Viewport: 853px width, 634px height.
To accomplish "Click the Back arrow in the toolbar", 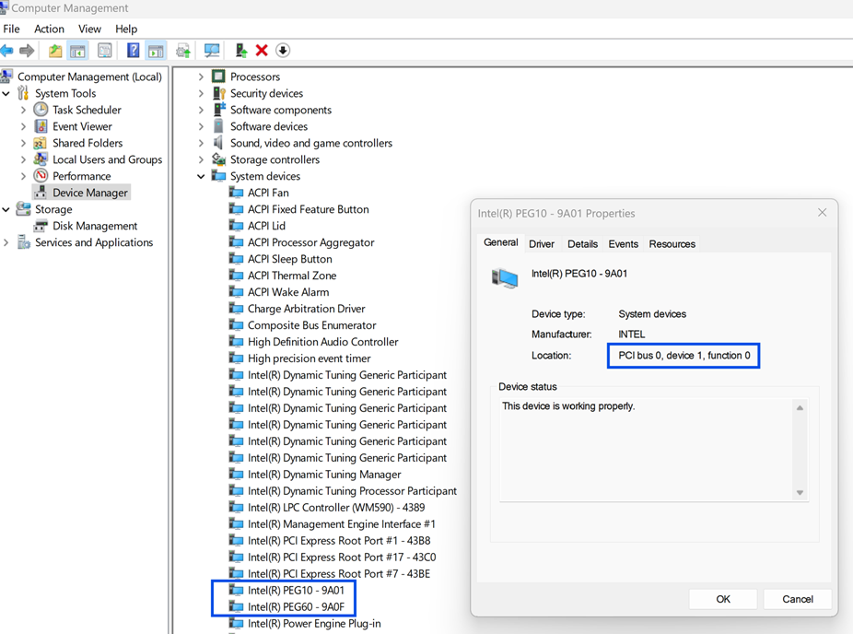I will point(8,51).
